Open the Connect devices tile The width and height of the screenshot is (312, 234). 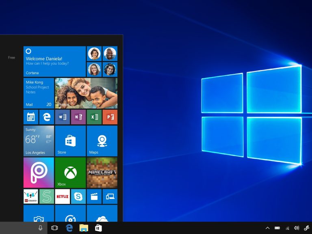(x=110, y=196)
